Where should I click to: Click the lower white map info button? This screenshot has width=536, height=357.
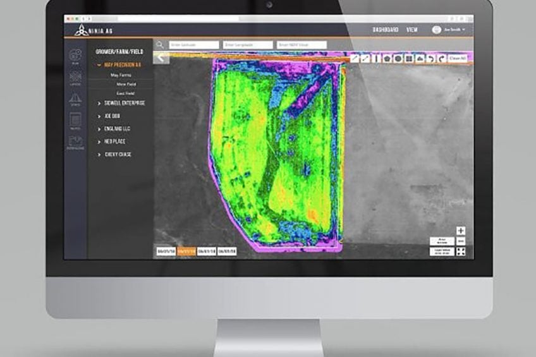442,251
